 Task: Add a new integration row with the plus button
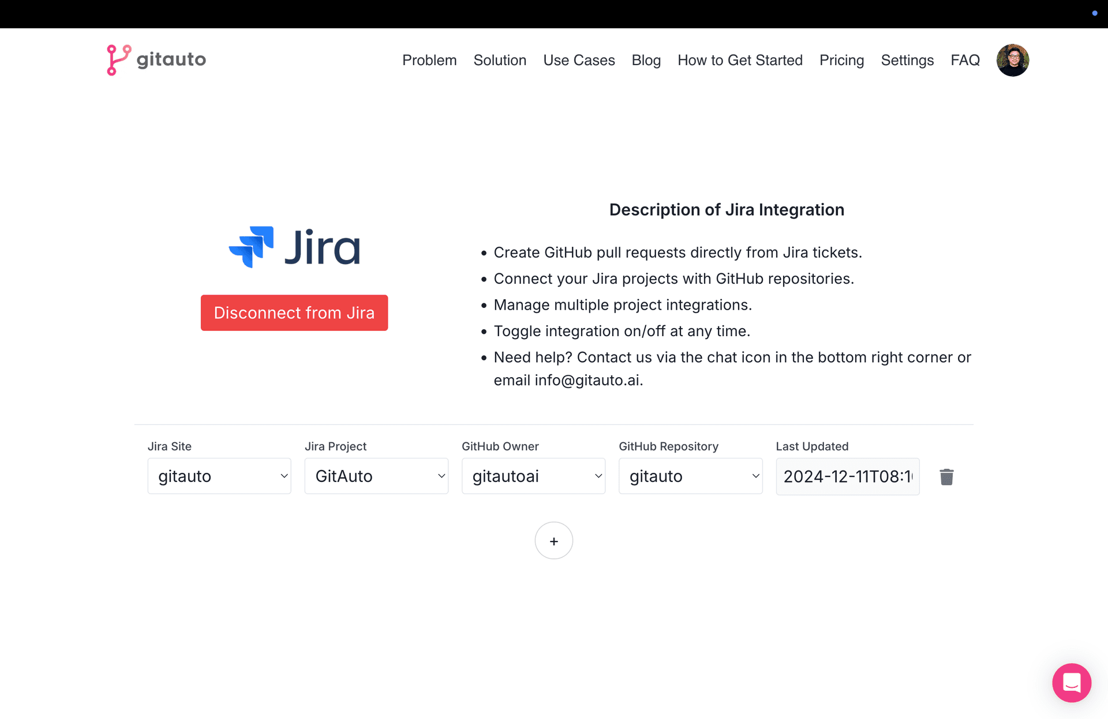click(x=553, y=541)
